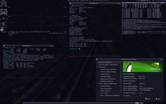
Task: Collapse the X Screen 0 tree node
Action: tap(98, 67)
